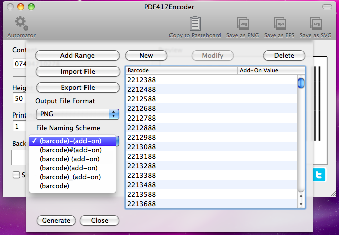Select the (barcode)(add-on) naming scheme
The image size is (339, 235).
click(x=72, y=168)
